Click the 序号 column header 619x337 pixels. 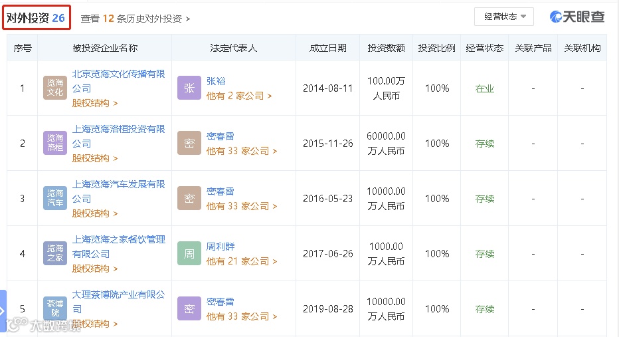(x=23, y=48)
